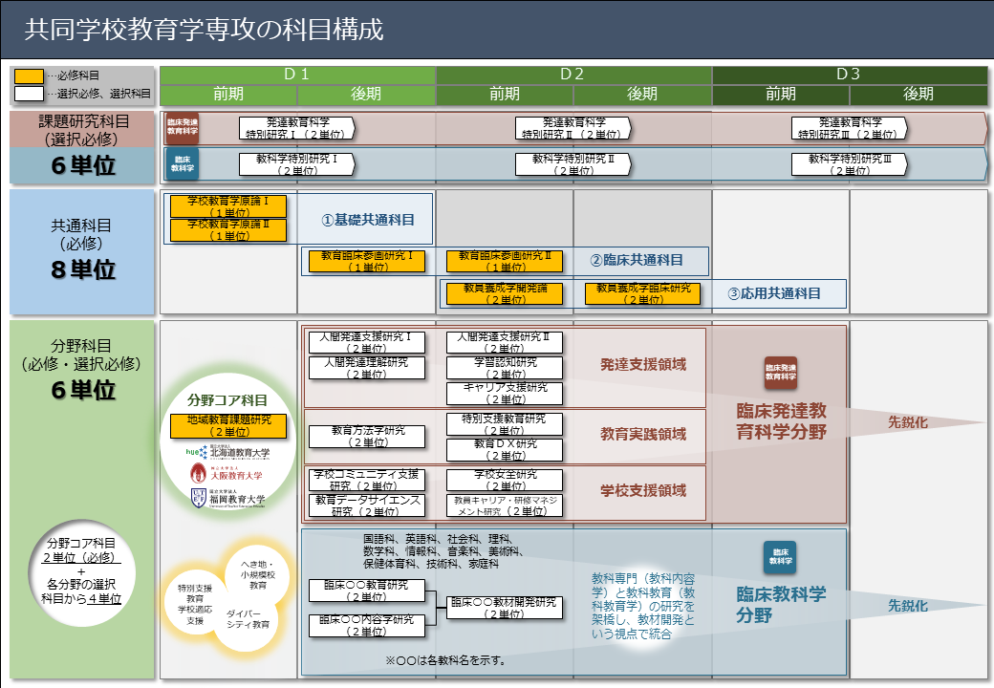Click the 教科学特別研究Ⅲ box
The height and width of the screenshot is (688, 994).
[x=850, y=164]
